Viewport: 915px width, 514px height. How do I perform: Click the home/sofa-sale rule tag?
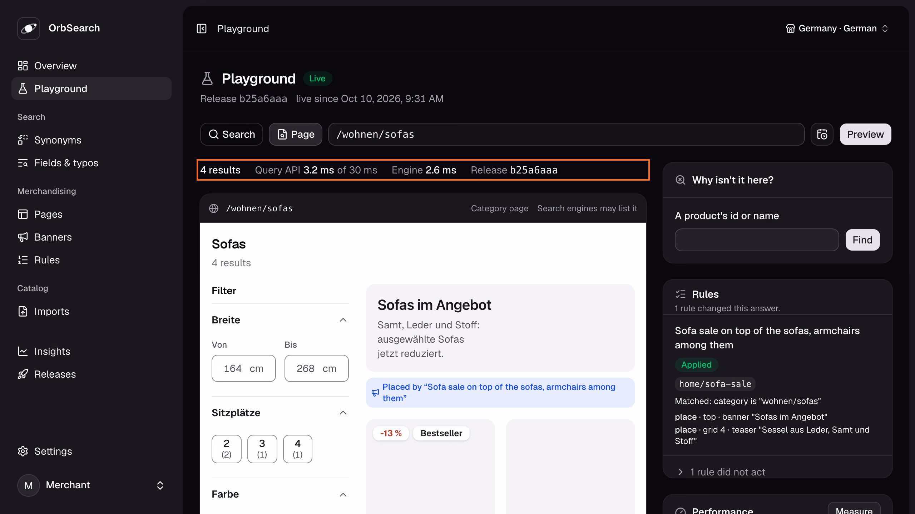click(x=715, y=384)
